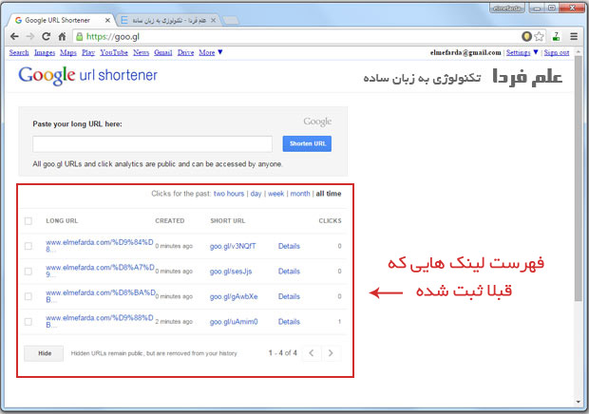Click the browser forward arrow
This screenshot has width=589, height=414.
29,36
